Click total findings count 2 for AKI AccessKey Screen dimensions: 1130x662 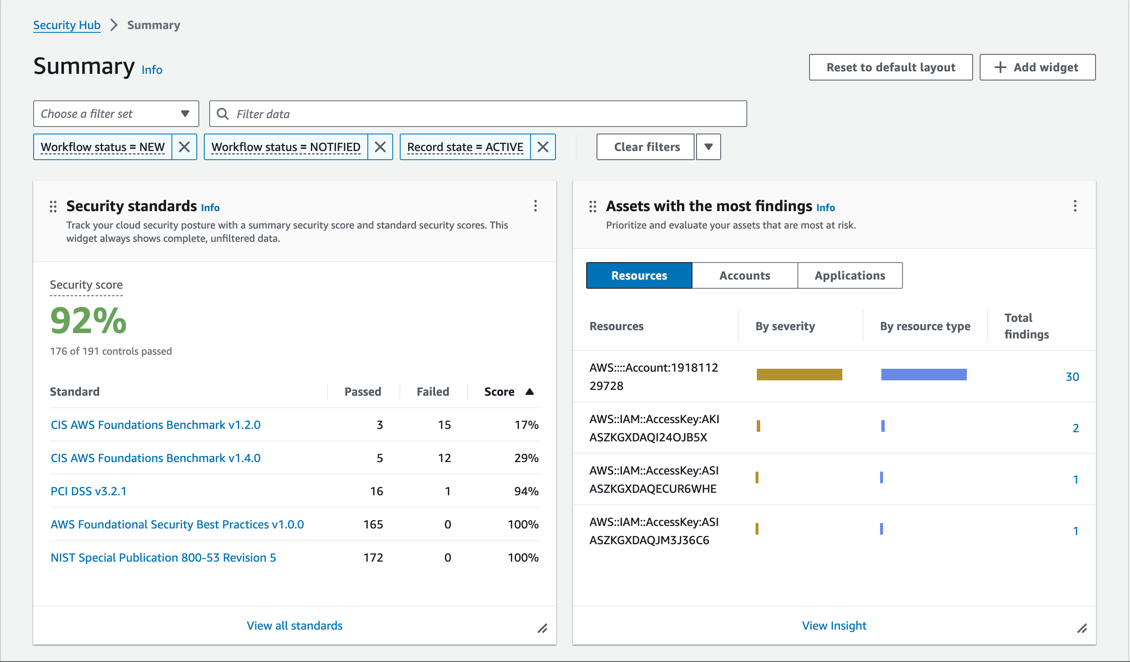(1075, 428)
